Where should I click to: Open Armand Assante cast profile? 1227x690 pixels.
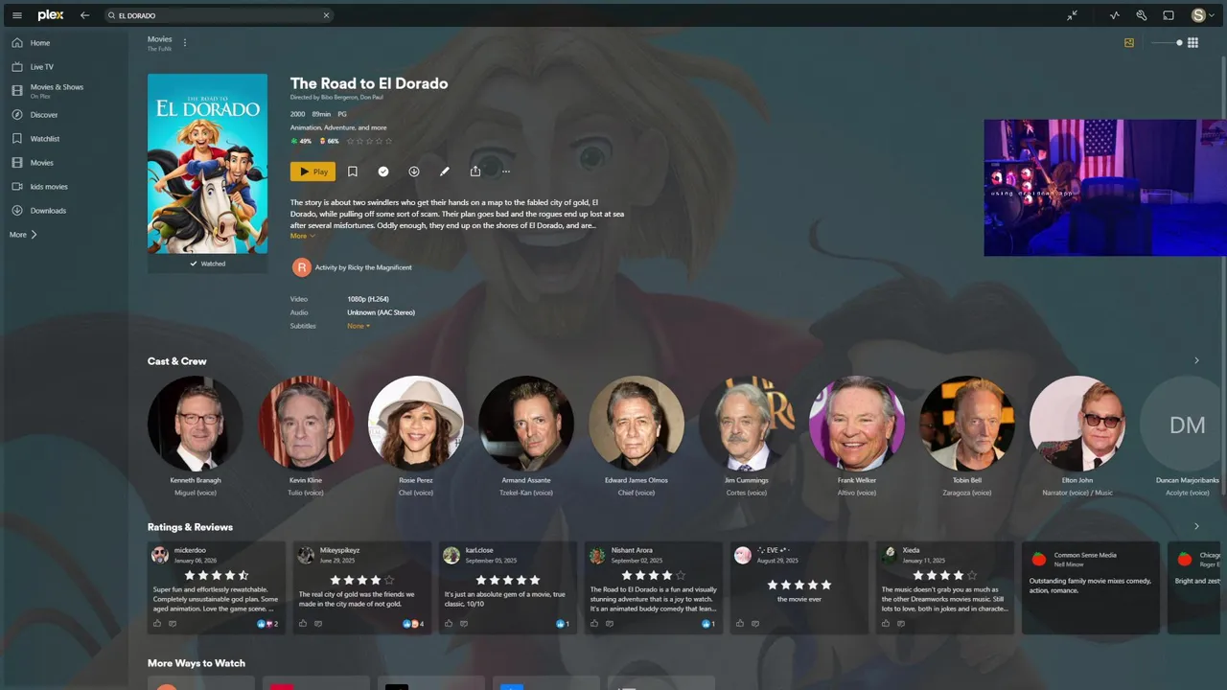click(526, 424)
